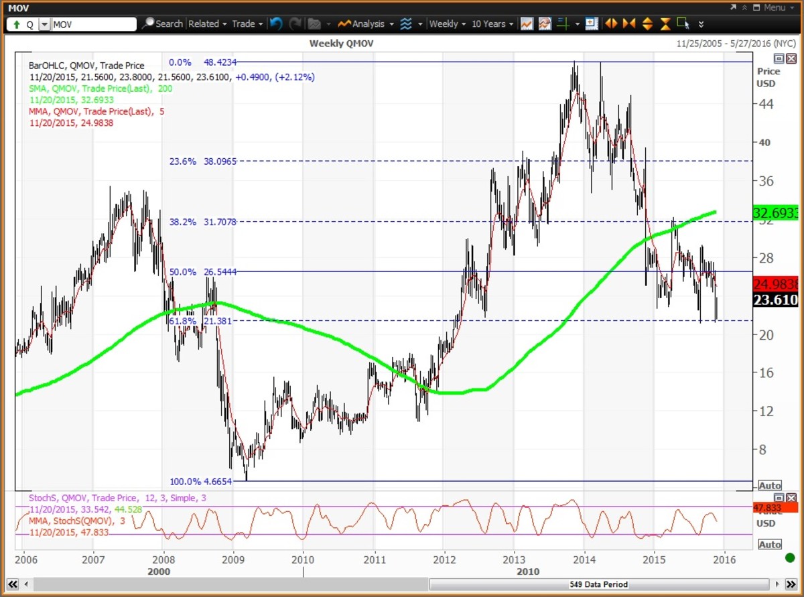Select the line chart type icon
Screen dimensions: 804x597
527,23
